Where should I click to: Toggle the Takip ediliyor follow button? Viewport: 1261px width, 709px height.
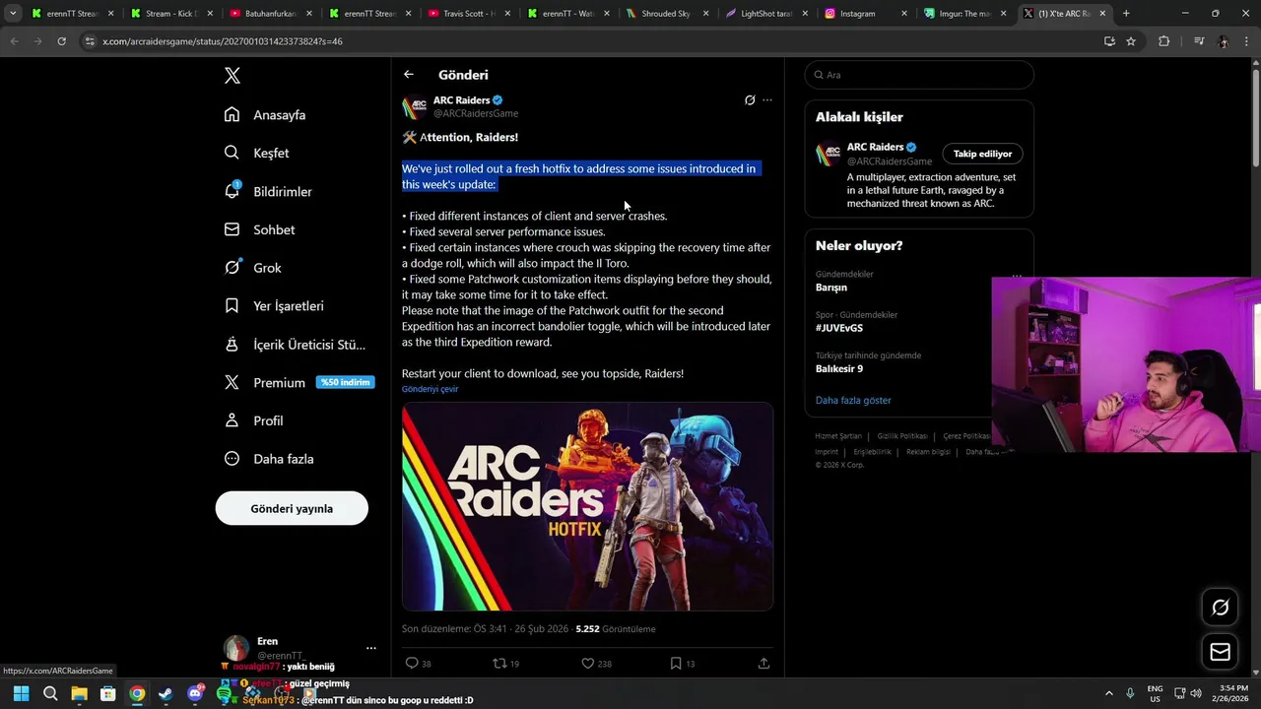point(982,154)
